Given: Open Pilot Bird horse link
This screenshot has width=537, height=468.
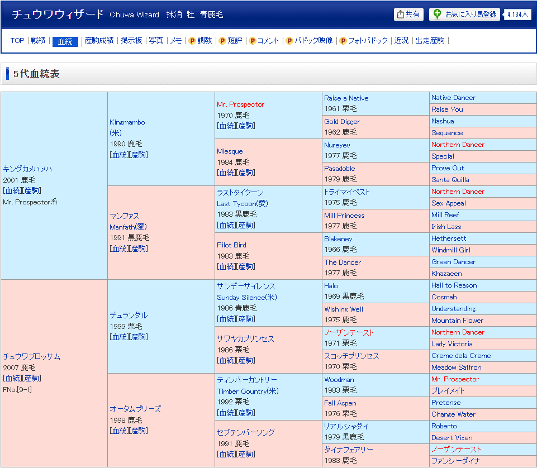Looking at the screenshot, I should (231, 245).
